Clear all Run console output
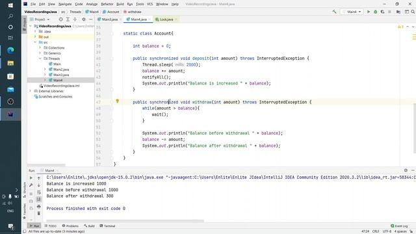Screen dimensions: 416x234 click(x=39, y=213)
